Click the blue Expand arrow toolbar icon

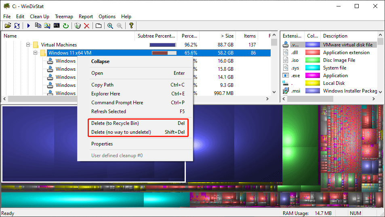coord(29,25)
